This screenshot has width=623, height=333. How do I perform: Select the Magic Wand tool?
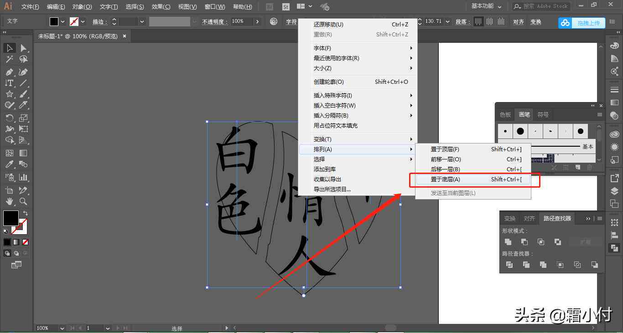click(9, 59)
